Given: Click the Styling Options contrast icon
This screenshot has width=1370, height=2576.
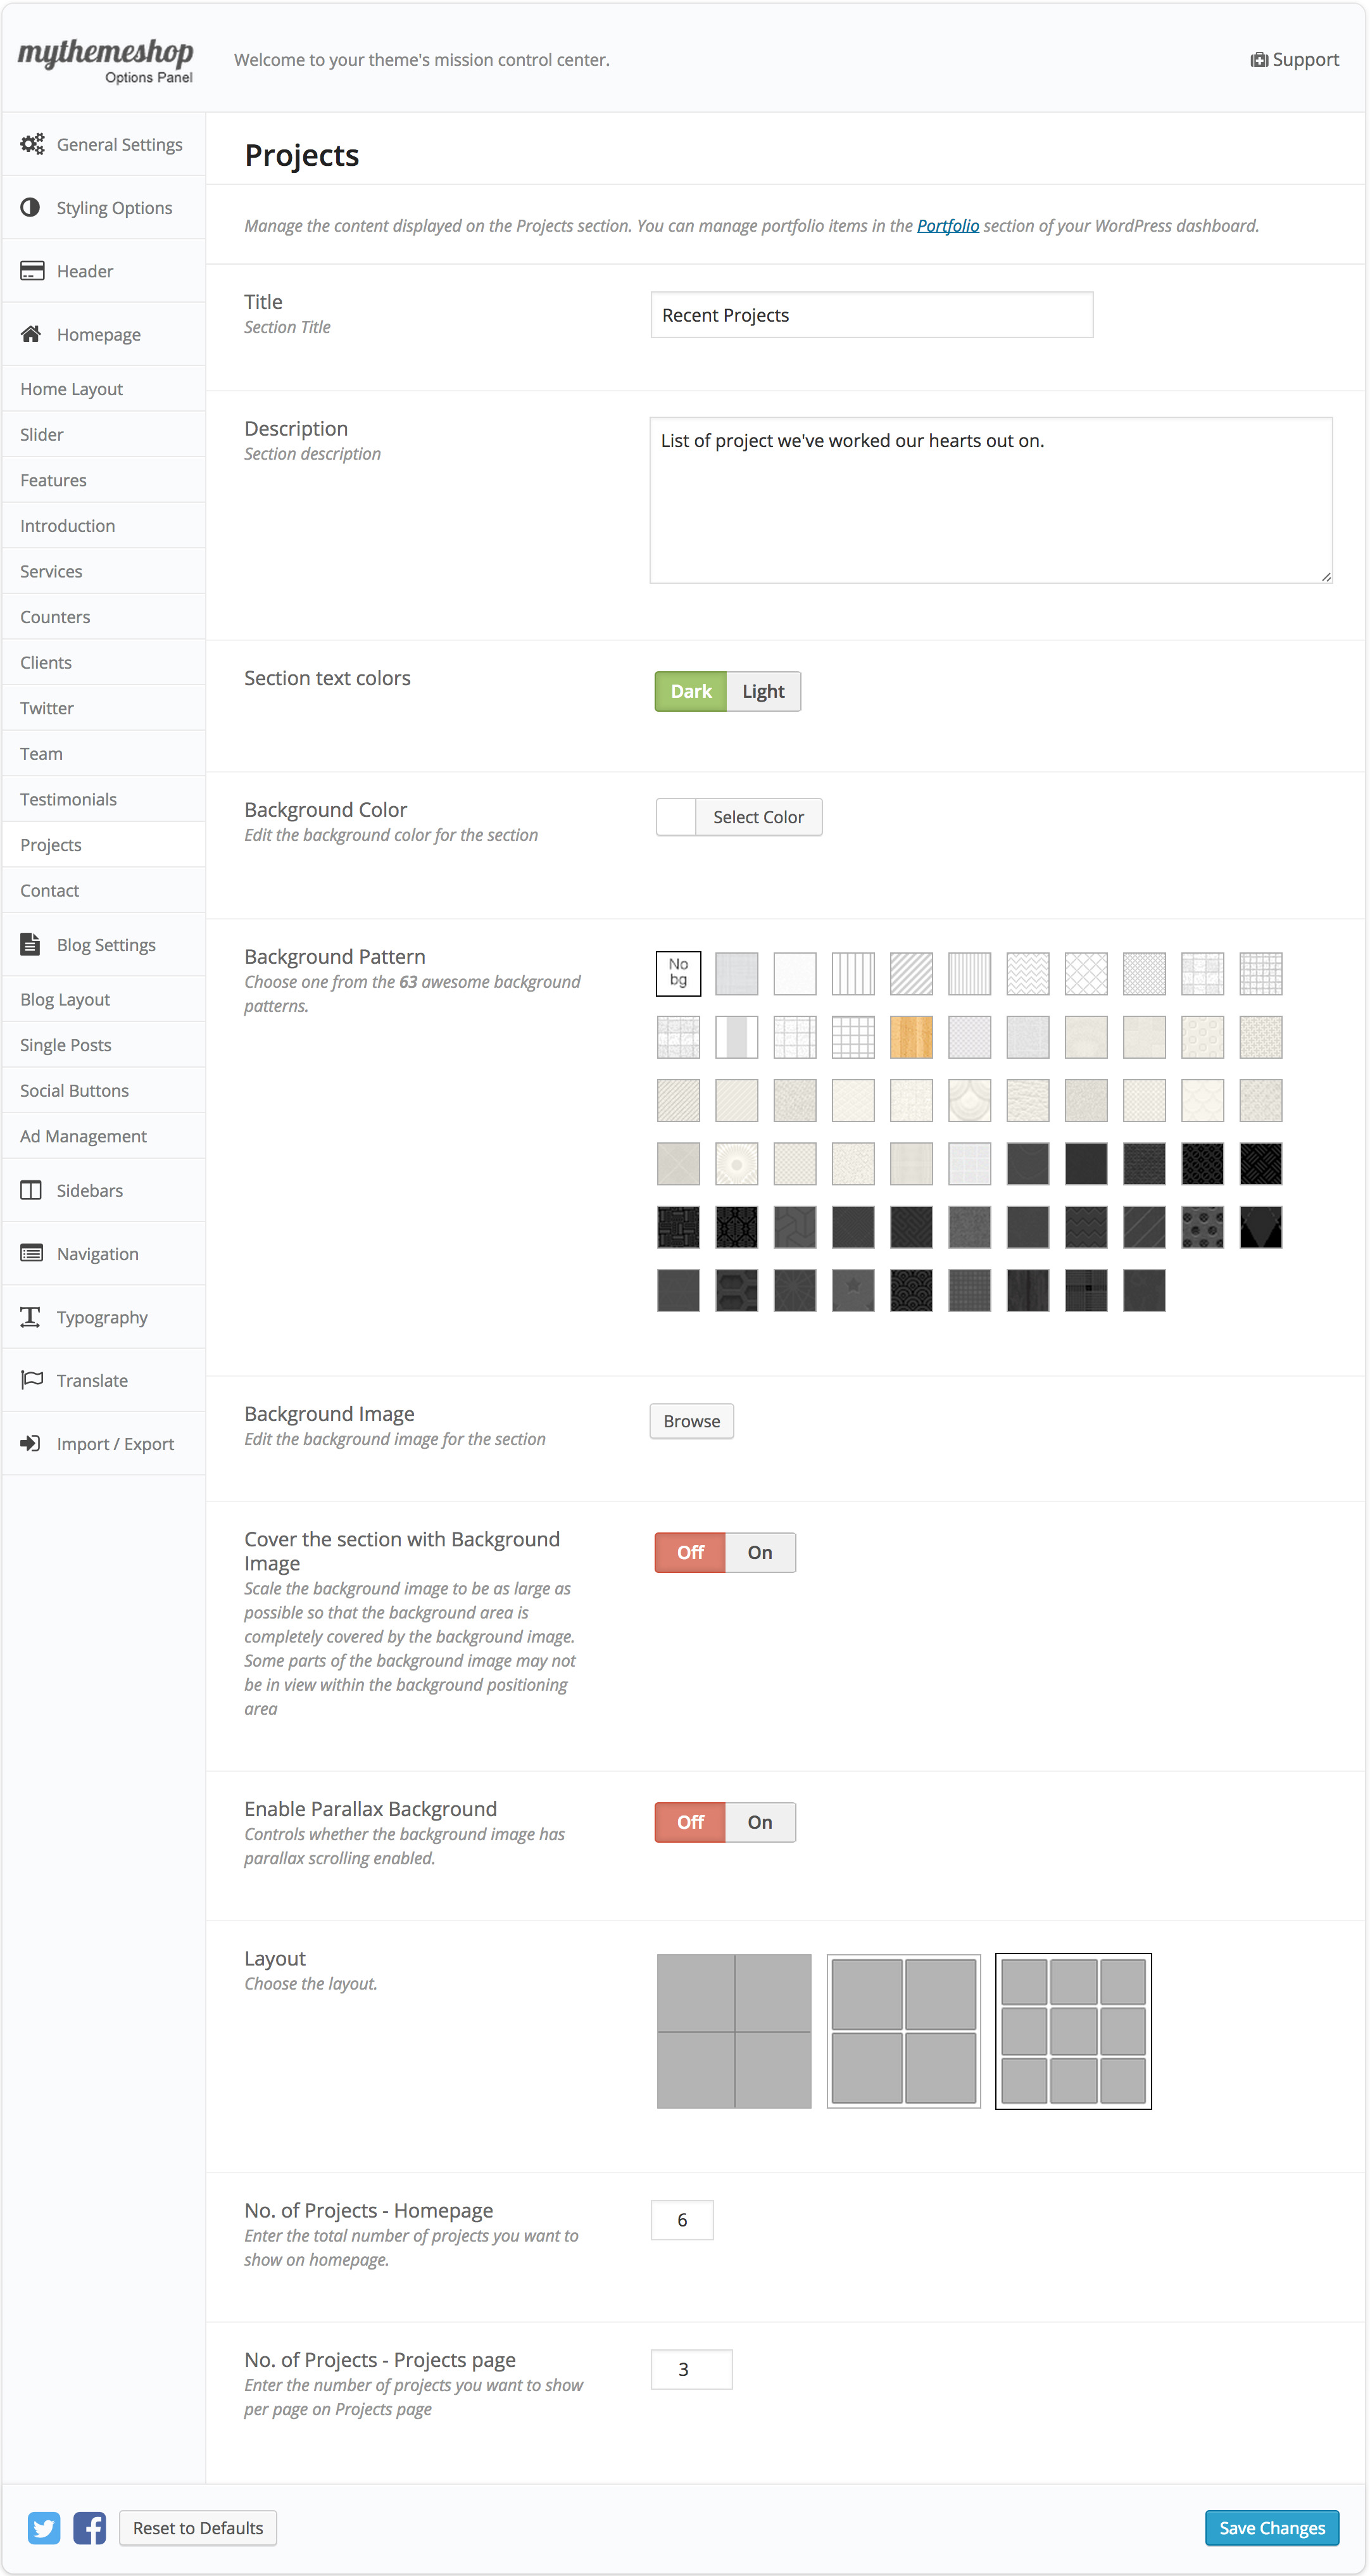Looking at the screenshot, I should tap(31, 207).
